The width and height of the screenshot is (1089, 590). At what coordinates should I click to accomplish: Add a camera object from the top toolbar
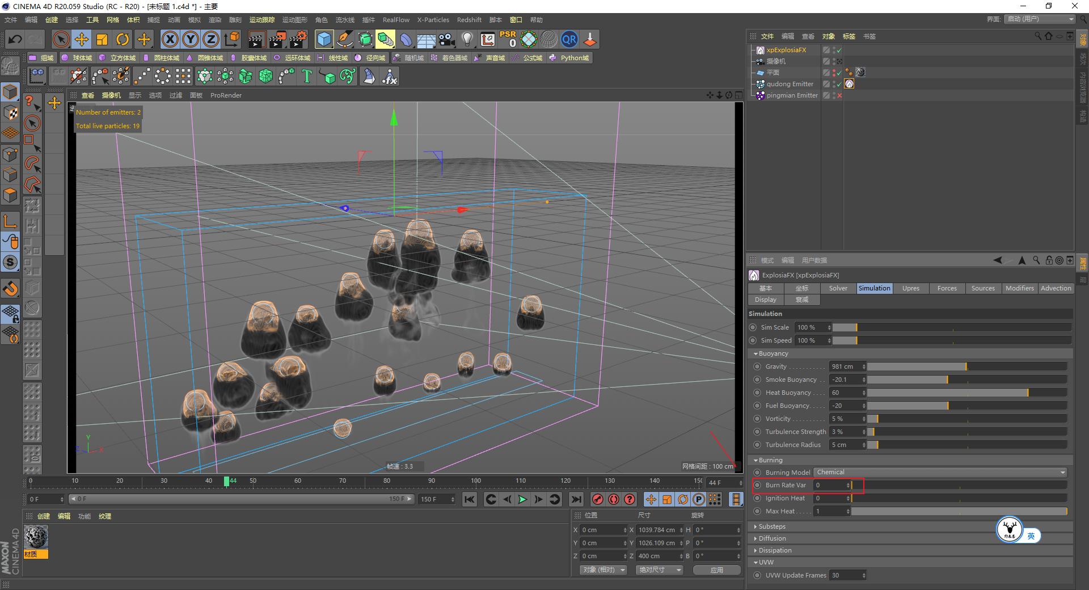tap(446, 40)
